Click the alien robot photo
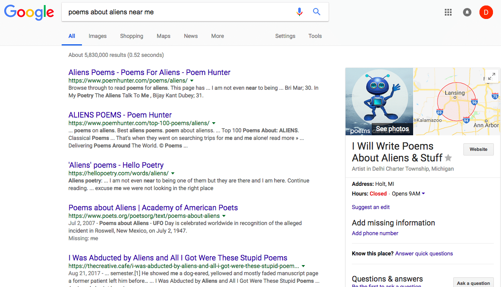 click(x=379, y=101)
